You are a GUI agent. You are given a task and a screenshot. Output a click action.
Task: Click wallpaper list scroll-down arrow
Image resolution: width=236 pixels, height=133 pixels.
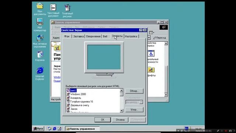[x=121, y=111]
